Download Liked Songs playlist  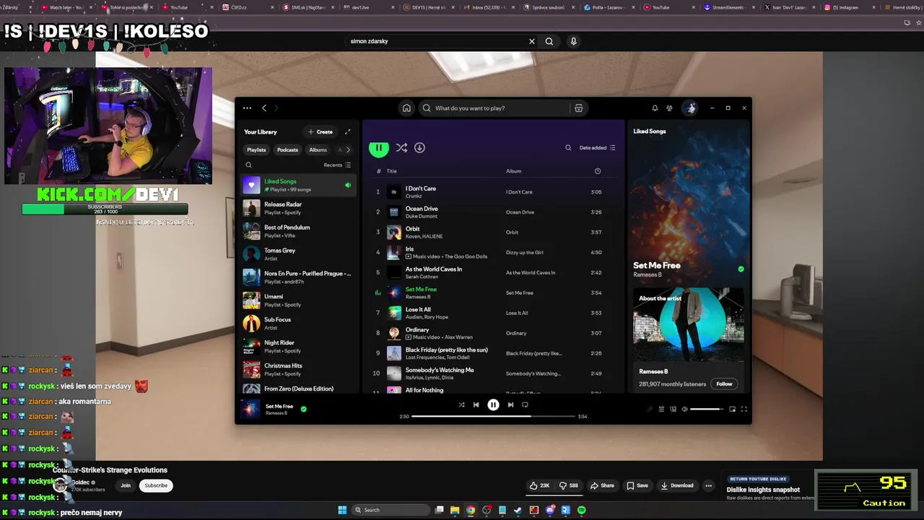pos(419,148)
